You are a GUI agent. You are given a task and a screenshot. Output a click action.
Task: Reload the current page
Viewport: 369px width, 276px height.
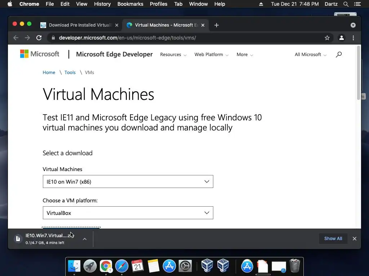pos(39,38)
